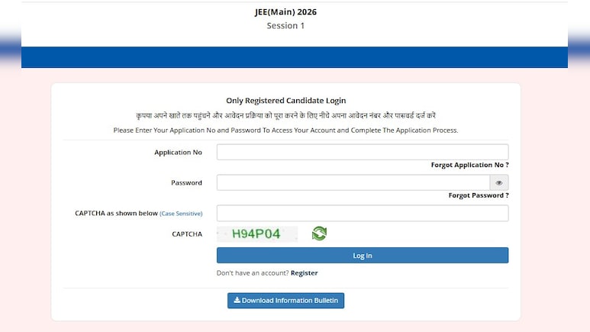590x332 pixels.
Task: Click the Session 1 text
Action: 285,26
